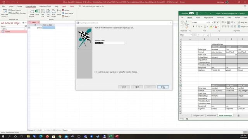Check the analyze my table checkbox
This screenshot has width=248, height=139.
tap(96, 72)
